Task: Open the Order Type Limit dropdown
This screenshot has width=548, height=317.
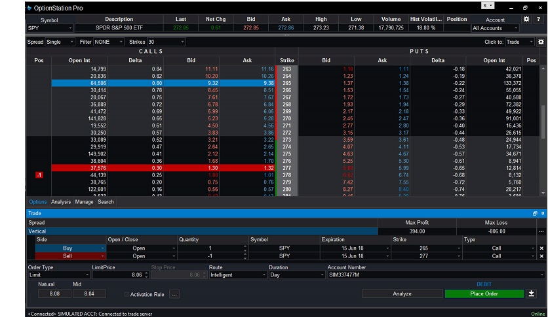Action: [x=59, y=275]
